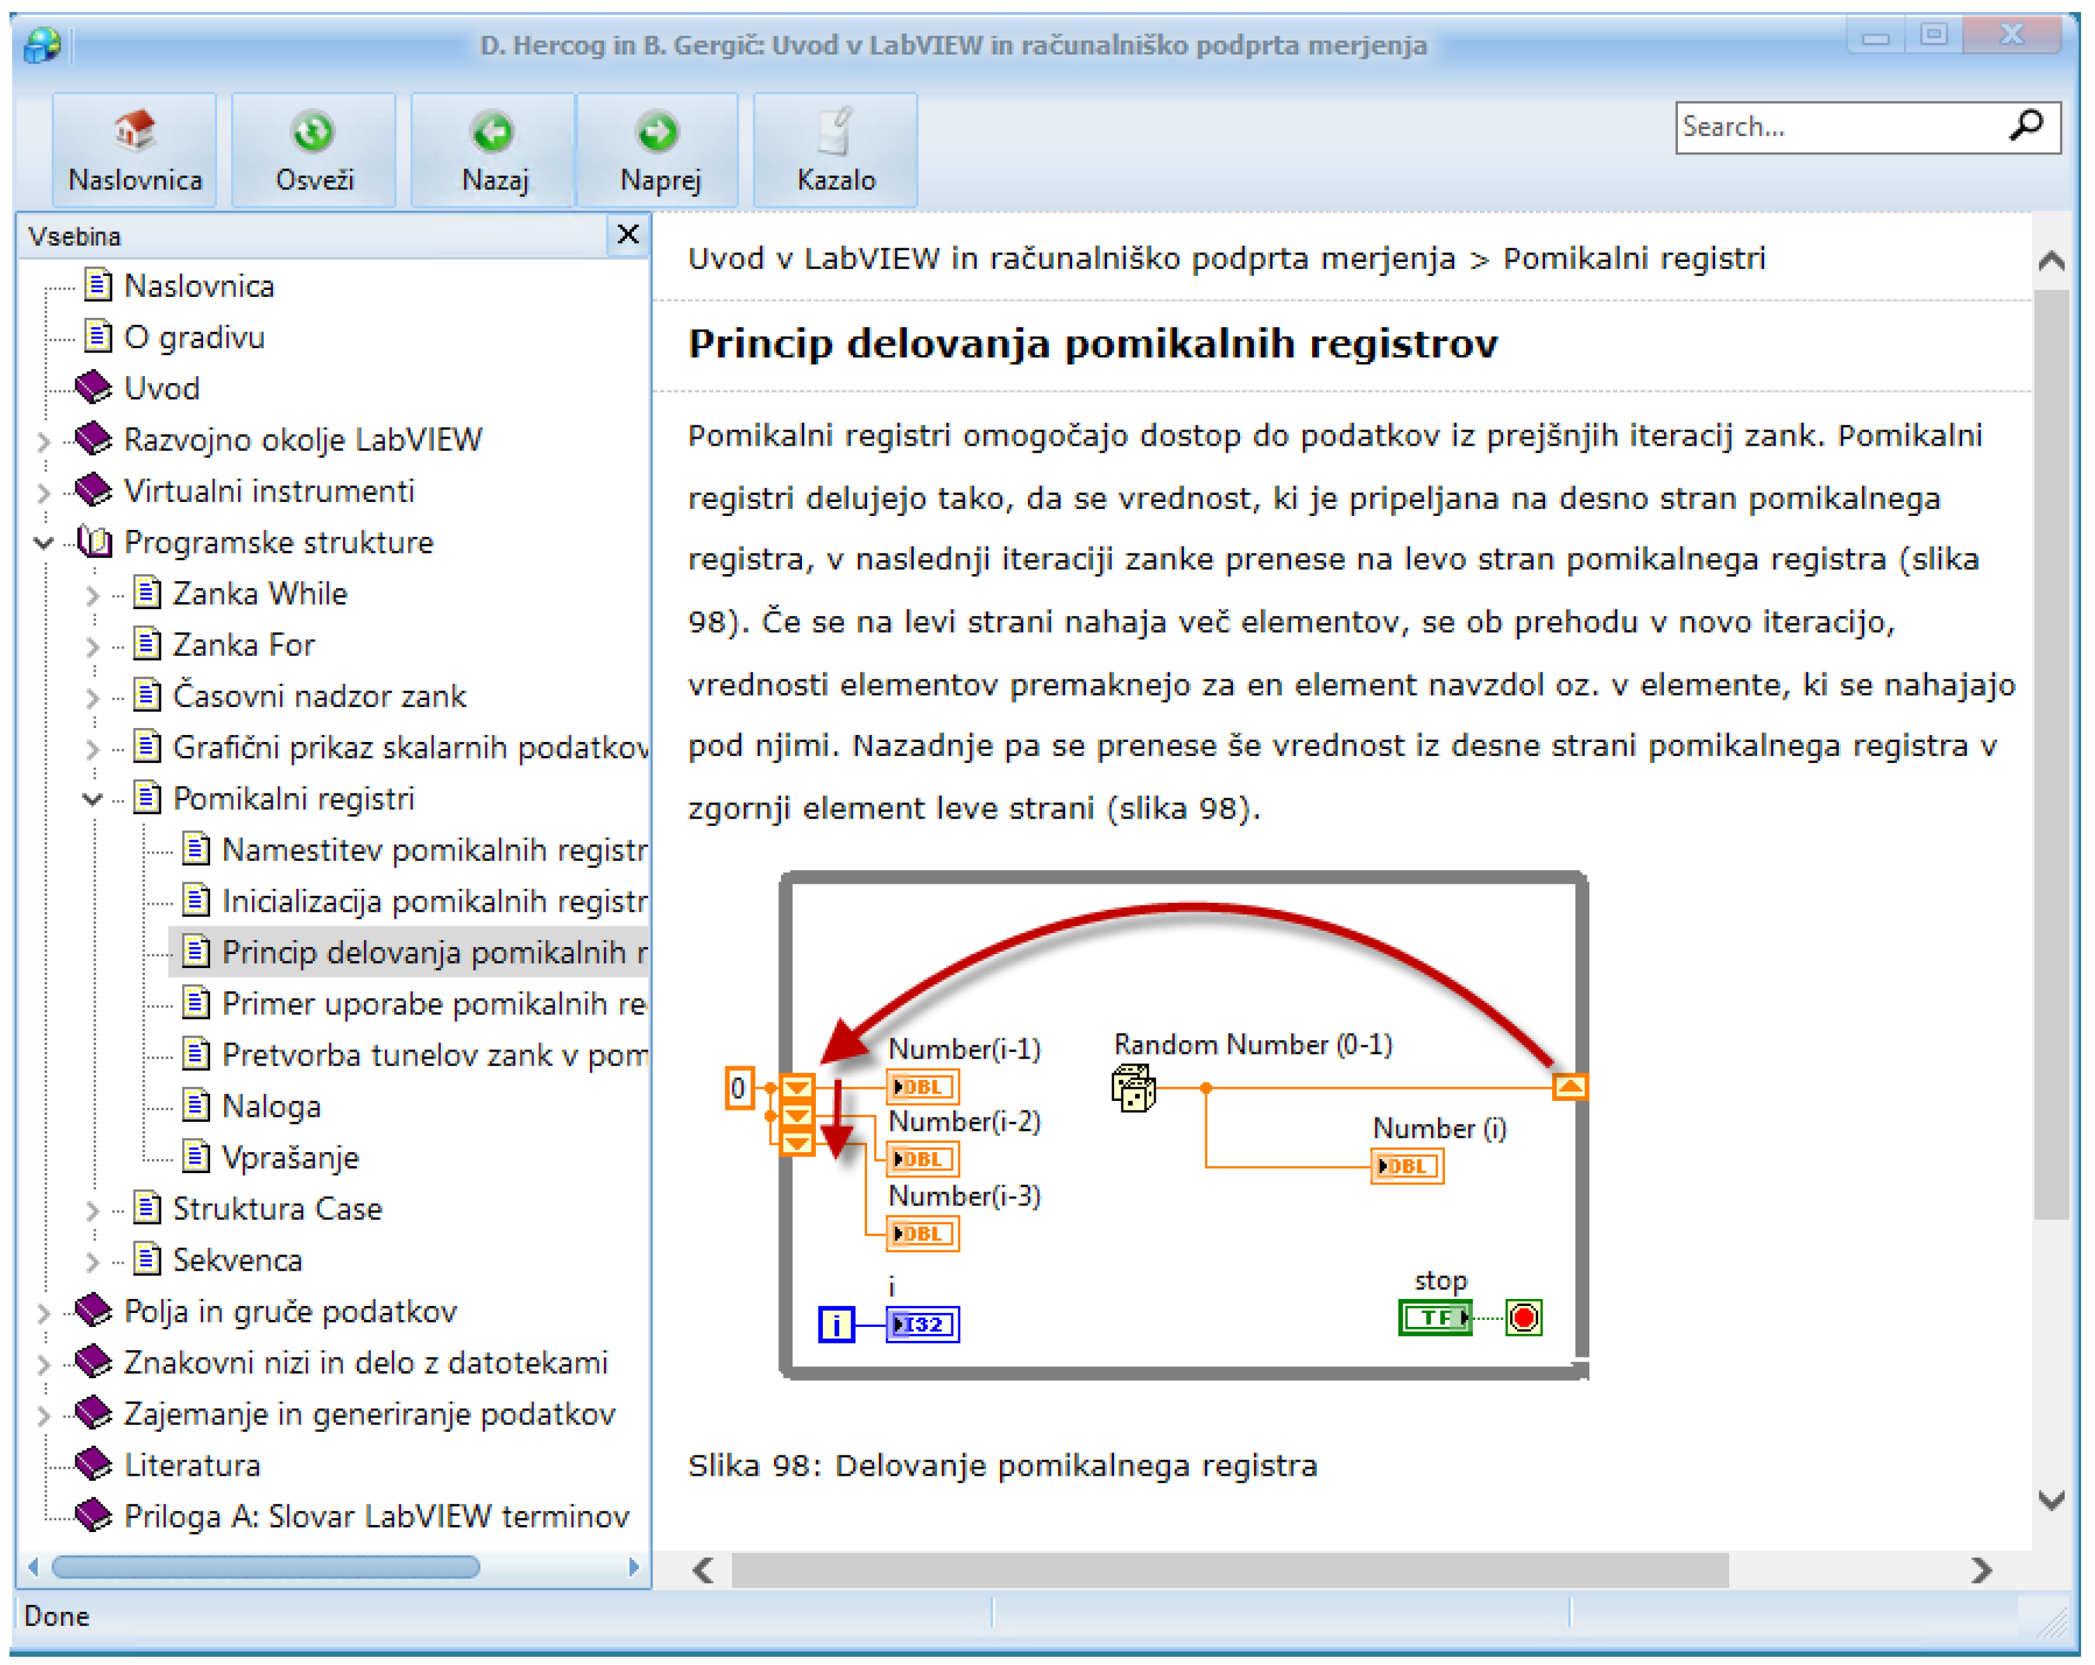This screenshot has width=2095, height=1665.
Task: Click the Struktura Case page icon
Action: (x=147, y=1207)
